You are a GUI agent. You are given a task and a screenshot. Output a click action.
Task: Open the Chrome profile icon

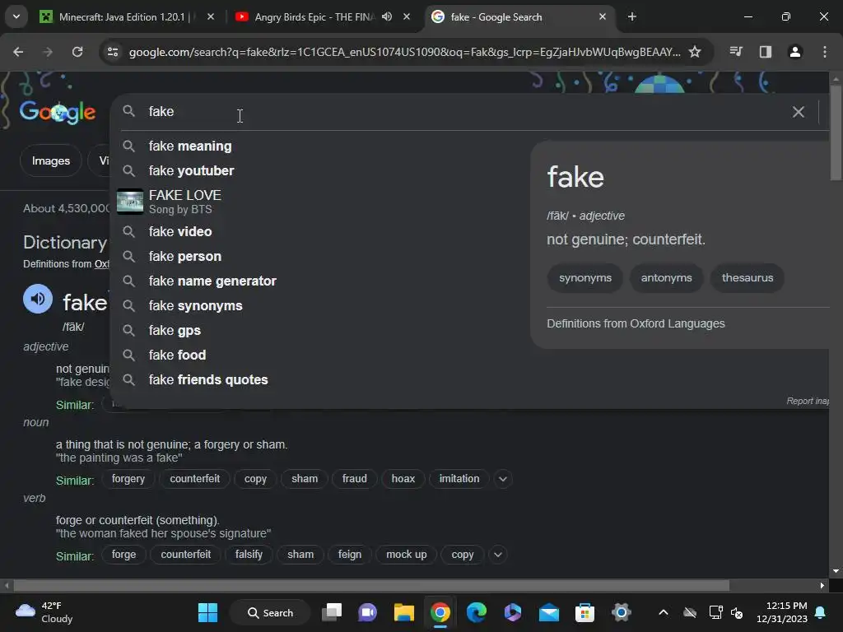point(795,52)
